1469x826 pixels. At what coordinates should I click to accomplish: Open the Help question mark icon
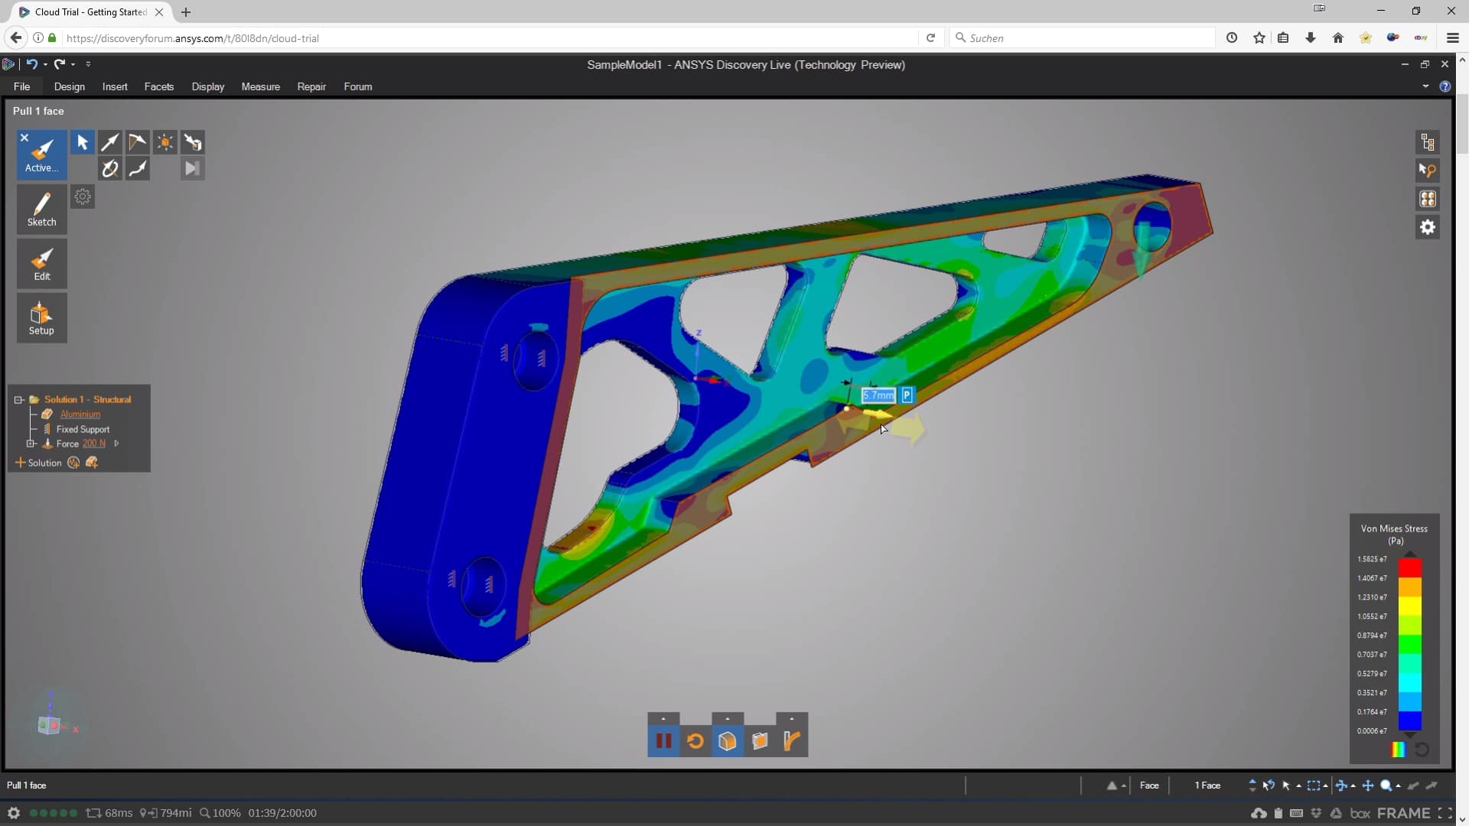point(1445,86)
